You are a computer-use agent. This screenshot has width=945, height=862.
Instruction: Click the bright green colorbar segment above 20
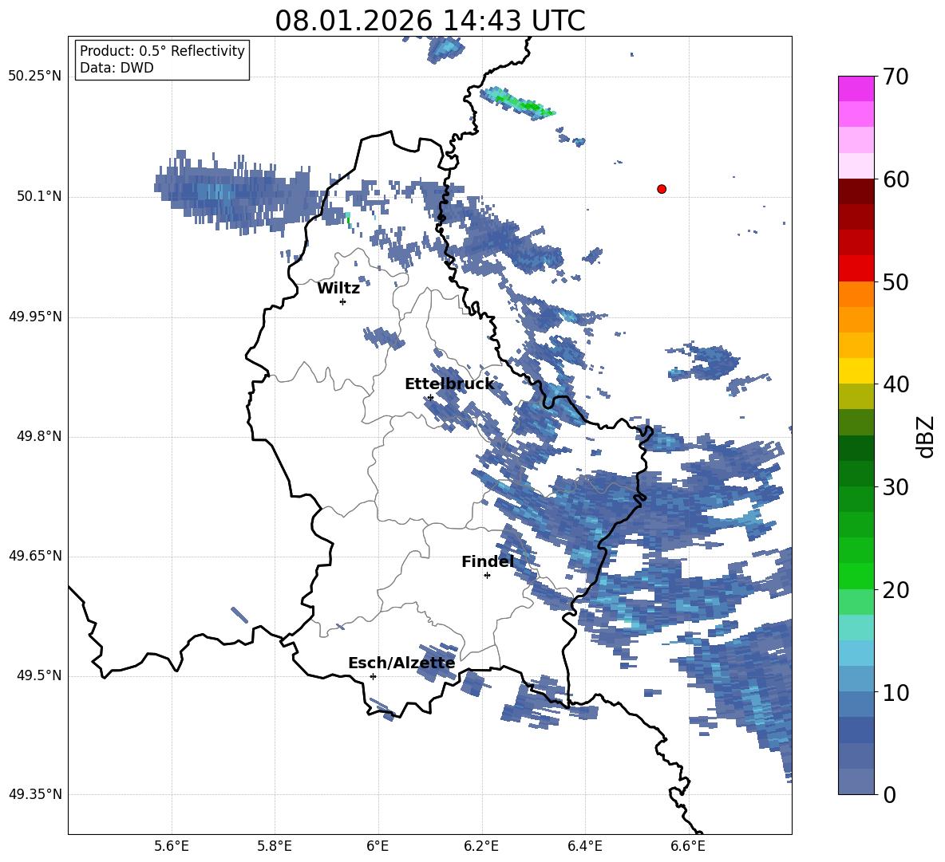click(x=856, y=576)
